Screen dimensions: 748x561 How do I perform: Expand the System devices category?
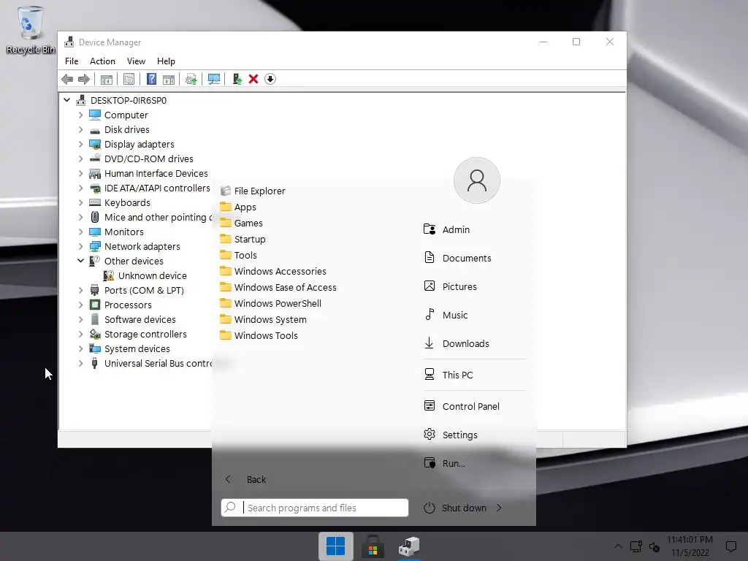coord(80,348)
